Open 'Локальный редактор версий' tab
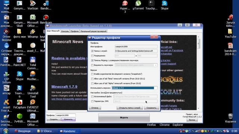 (x=93, y=31)
